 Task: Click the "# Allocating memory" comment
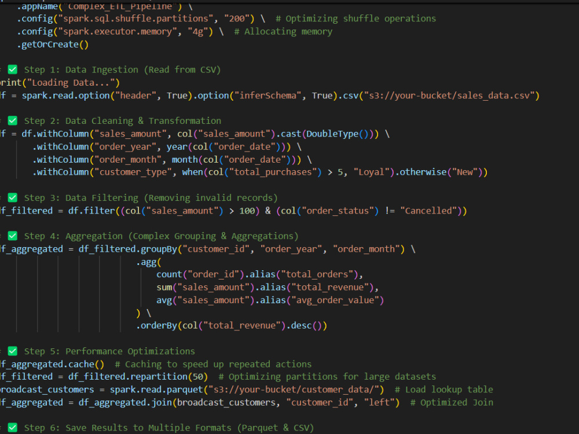[x=283, y=31]
